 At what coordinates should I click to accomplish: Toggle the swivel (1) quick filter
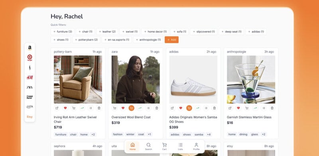click(x=130, y=32)
